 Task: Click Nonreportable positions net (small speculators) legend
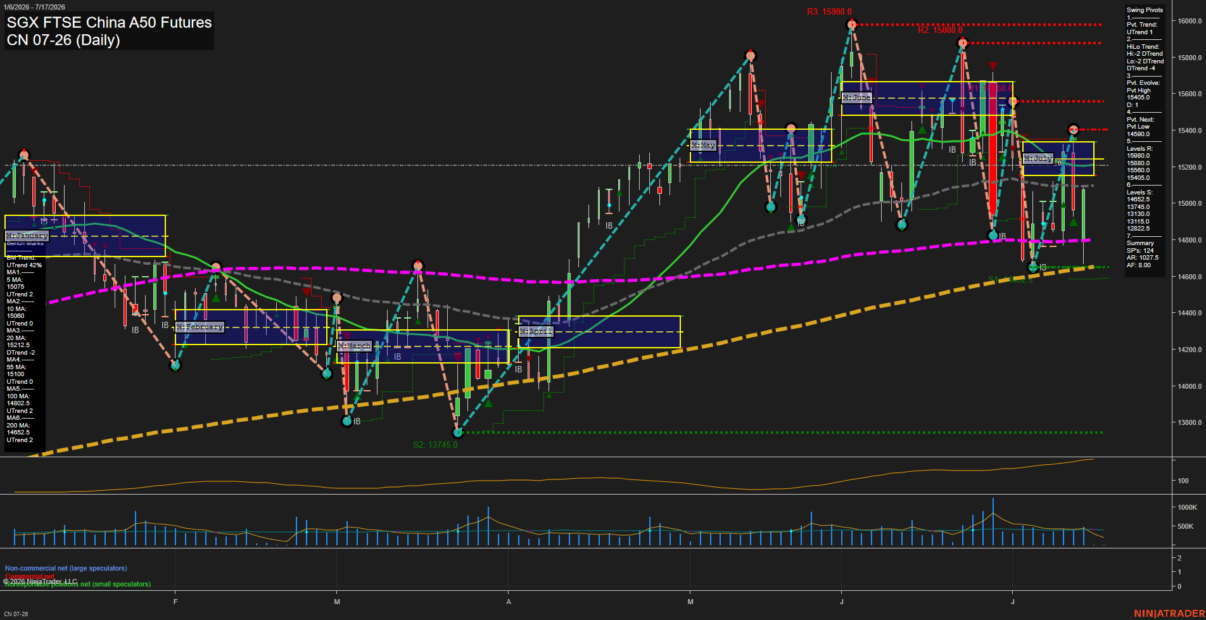pos(78,585)
